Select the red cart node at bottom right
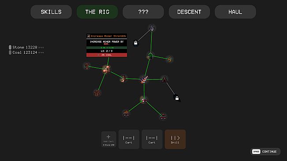287x161 pixels. point(163,116)
